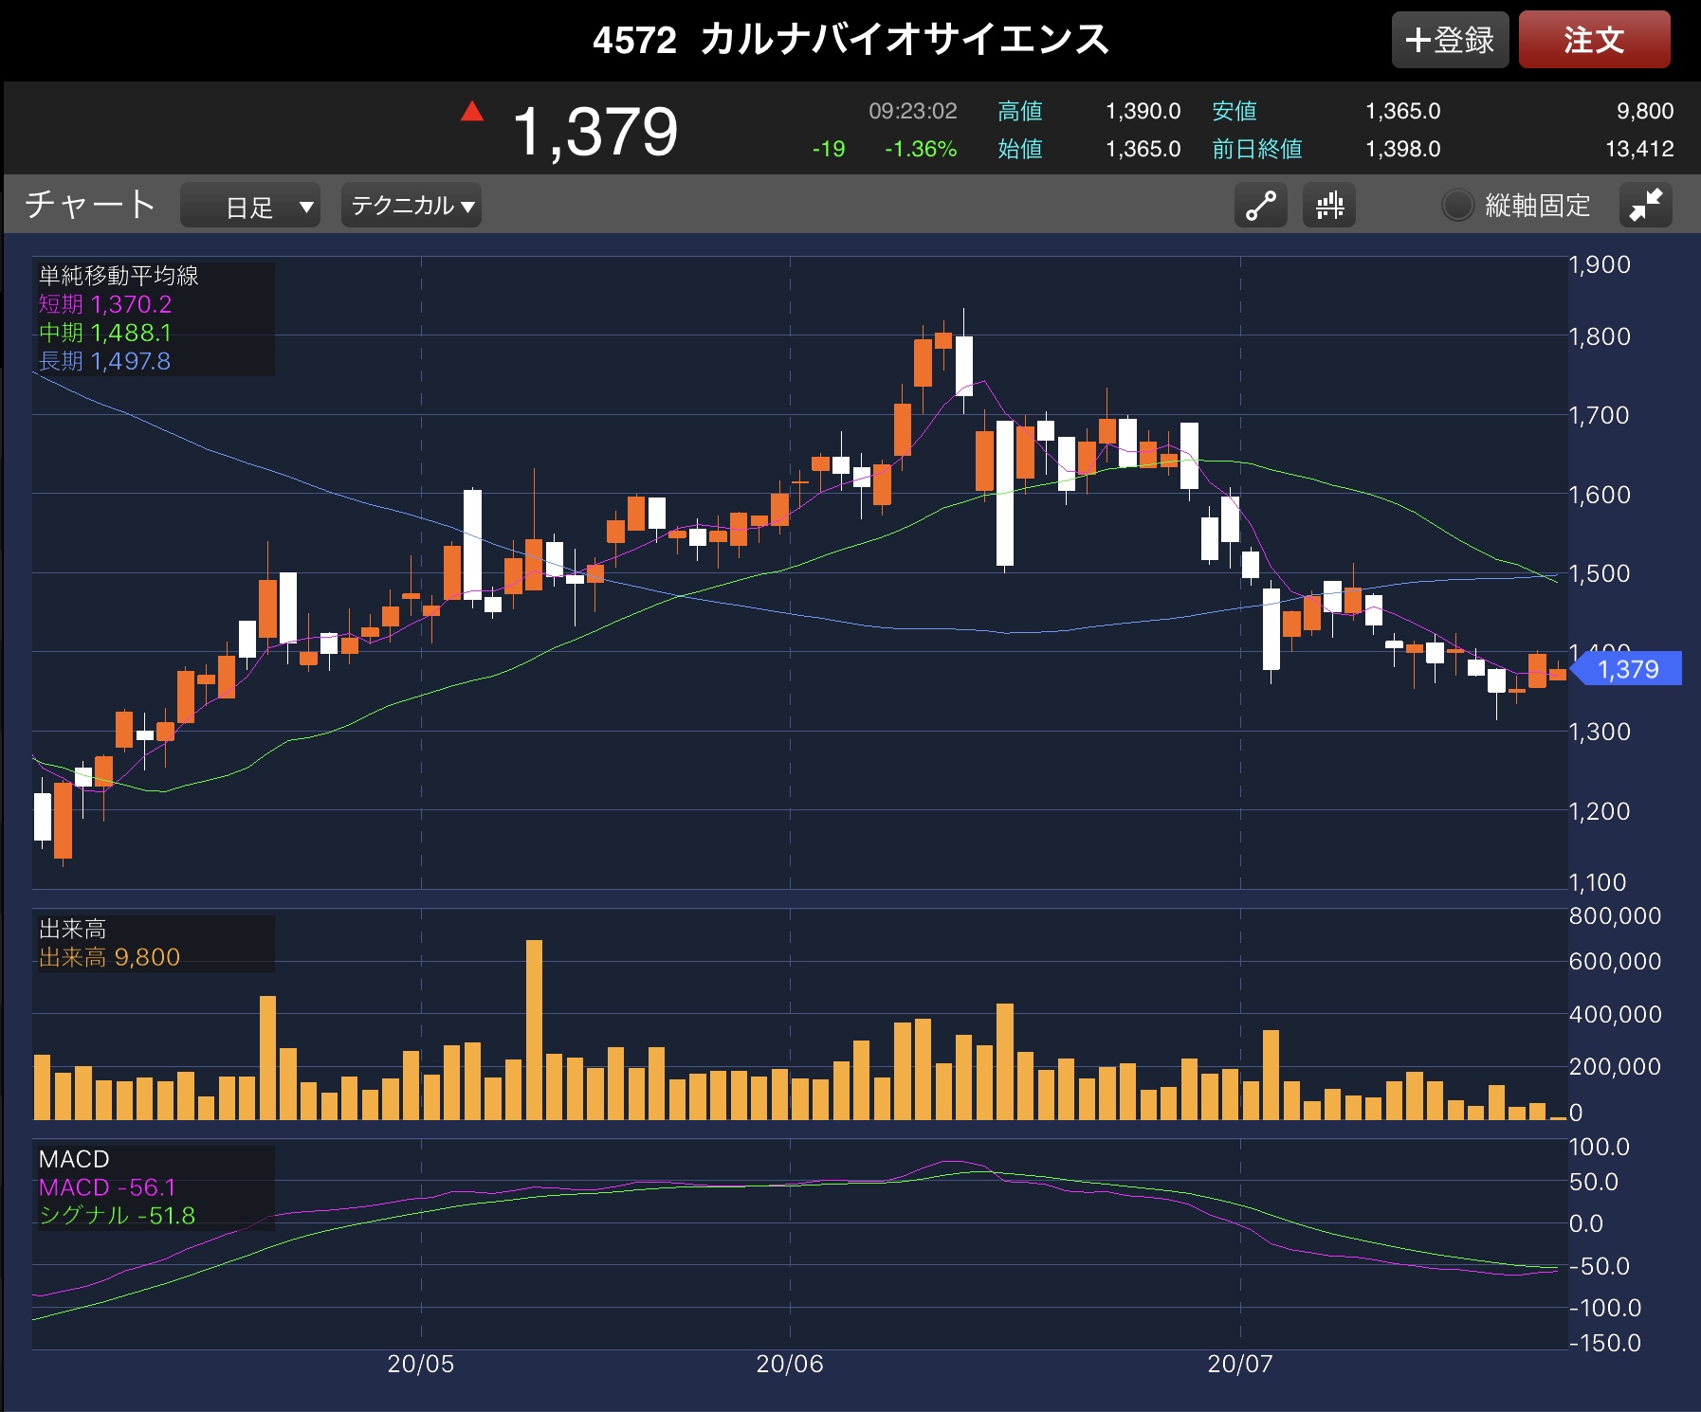Tap the red 注文 order button

[1594, 40]
